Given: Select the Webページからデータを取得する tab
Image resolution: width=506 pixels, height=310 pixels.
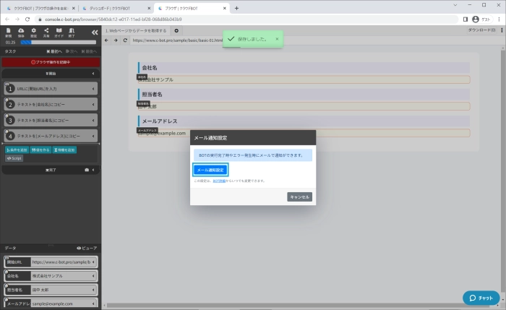Looking at the screenshot, I should [x=136, y=30].
